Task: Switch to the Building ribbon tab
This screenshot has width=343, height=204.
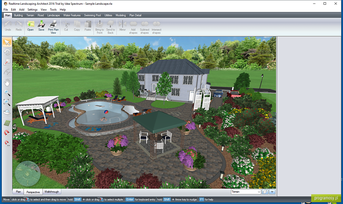Action: 18,15
